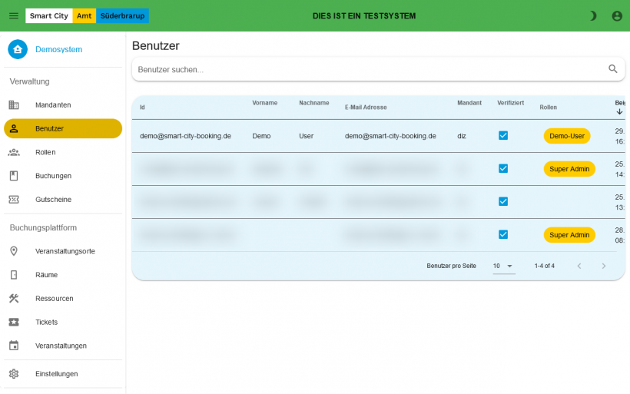Open Veranstaltungsorte in sidebar

(x=65, y=251)
